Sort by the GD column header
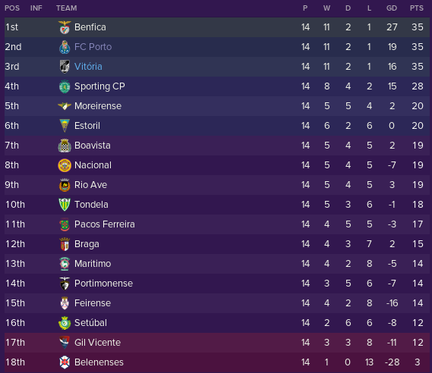432x373 pixels. coord(392,8)
